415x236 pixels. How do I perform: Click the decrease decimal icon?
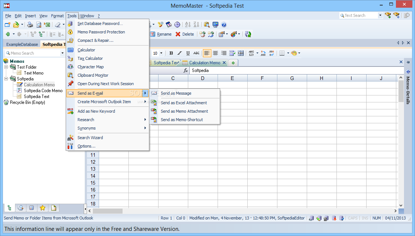tap(272, 53)
